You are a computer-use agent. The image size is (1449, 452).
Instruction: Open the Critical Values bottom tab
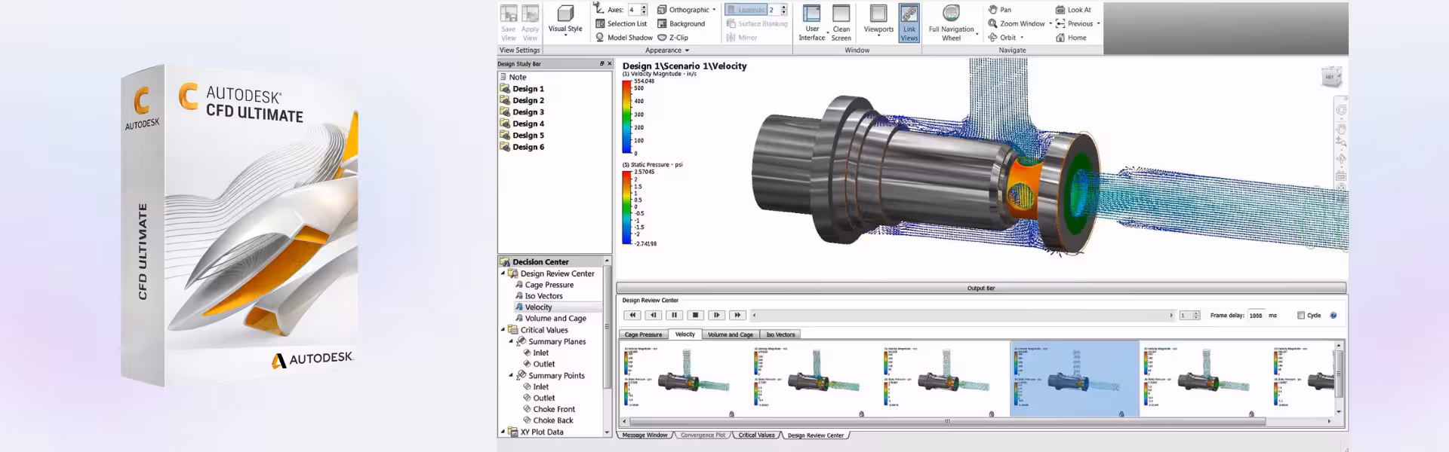[x=756, y=435]
